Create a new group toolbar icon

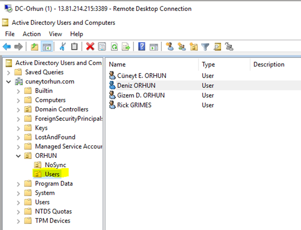[x=182, y=46]
